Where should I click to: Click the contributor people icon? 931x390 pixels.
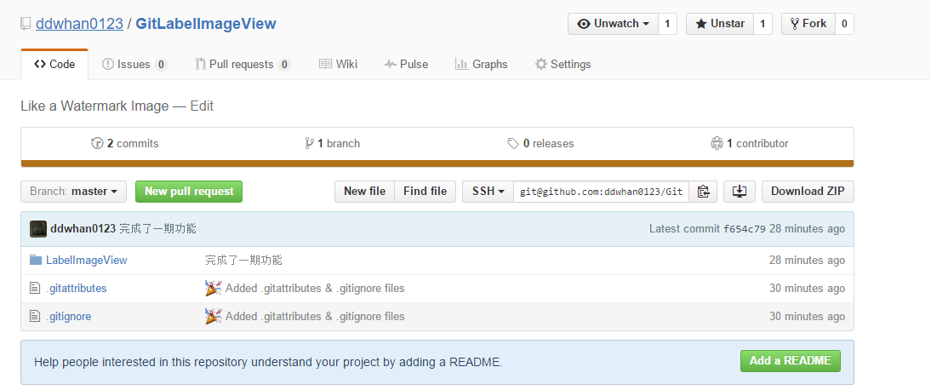pyautogui.click(x=717, y=143)
